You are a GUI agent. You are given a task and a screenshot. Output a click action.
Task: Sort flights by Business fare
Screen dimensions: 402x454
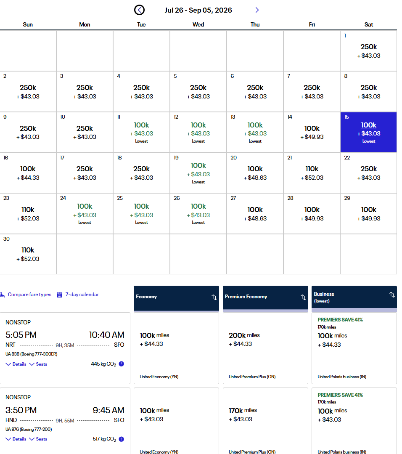[x=392, y=295]
